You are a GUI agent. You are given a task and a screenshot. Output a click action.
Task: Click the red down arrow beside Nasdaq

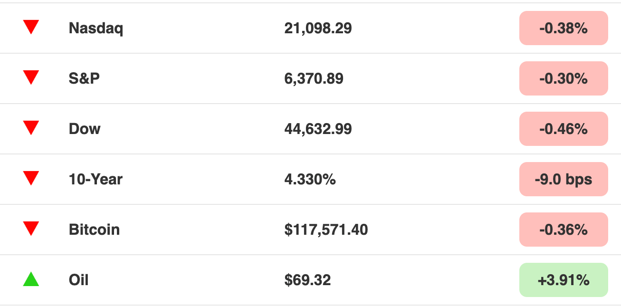pos(31,27)
